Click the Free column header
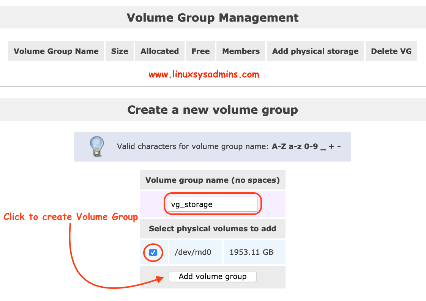 coord(200,51)
